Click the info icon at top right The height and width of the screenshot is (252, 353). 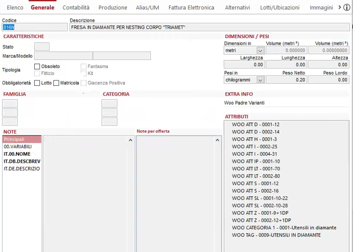347,7
